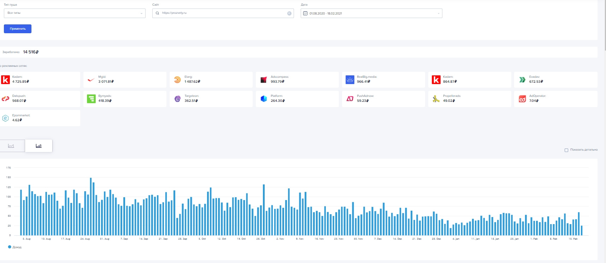Expand the date range dropdown
This screenshot has width=606, height=263.
(x=439, y=13)
